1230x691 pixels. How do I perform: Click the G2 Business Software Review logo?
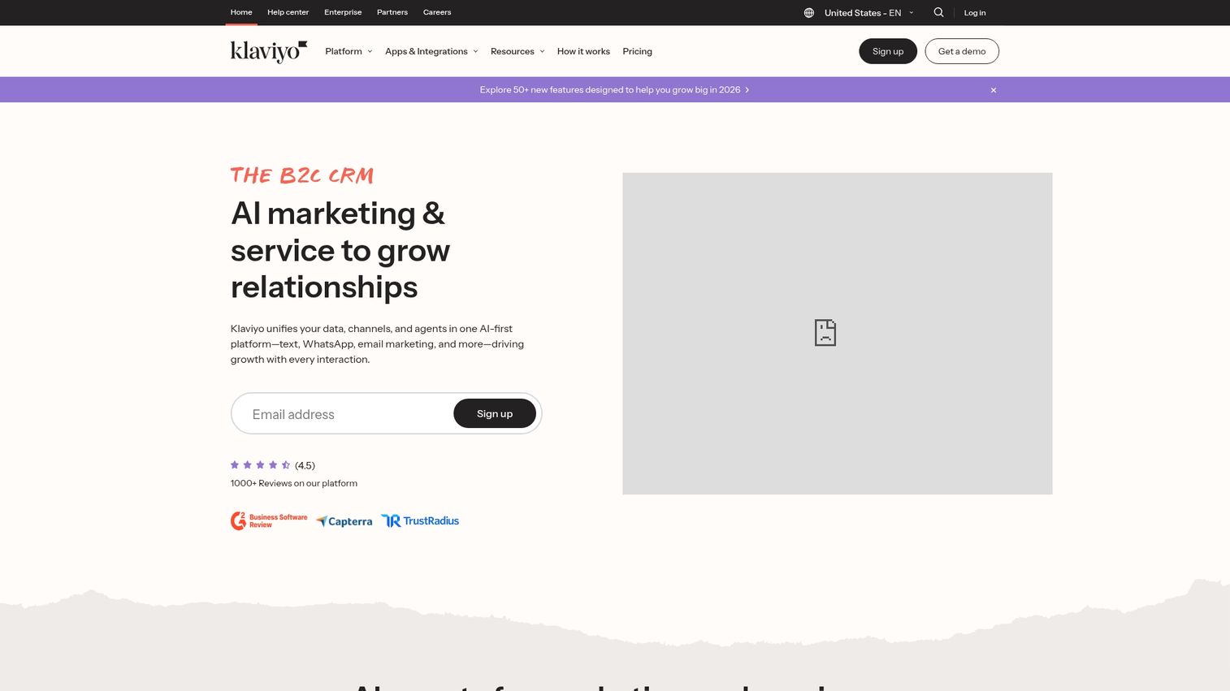pos(269,520)
